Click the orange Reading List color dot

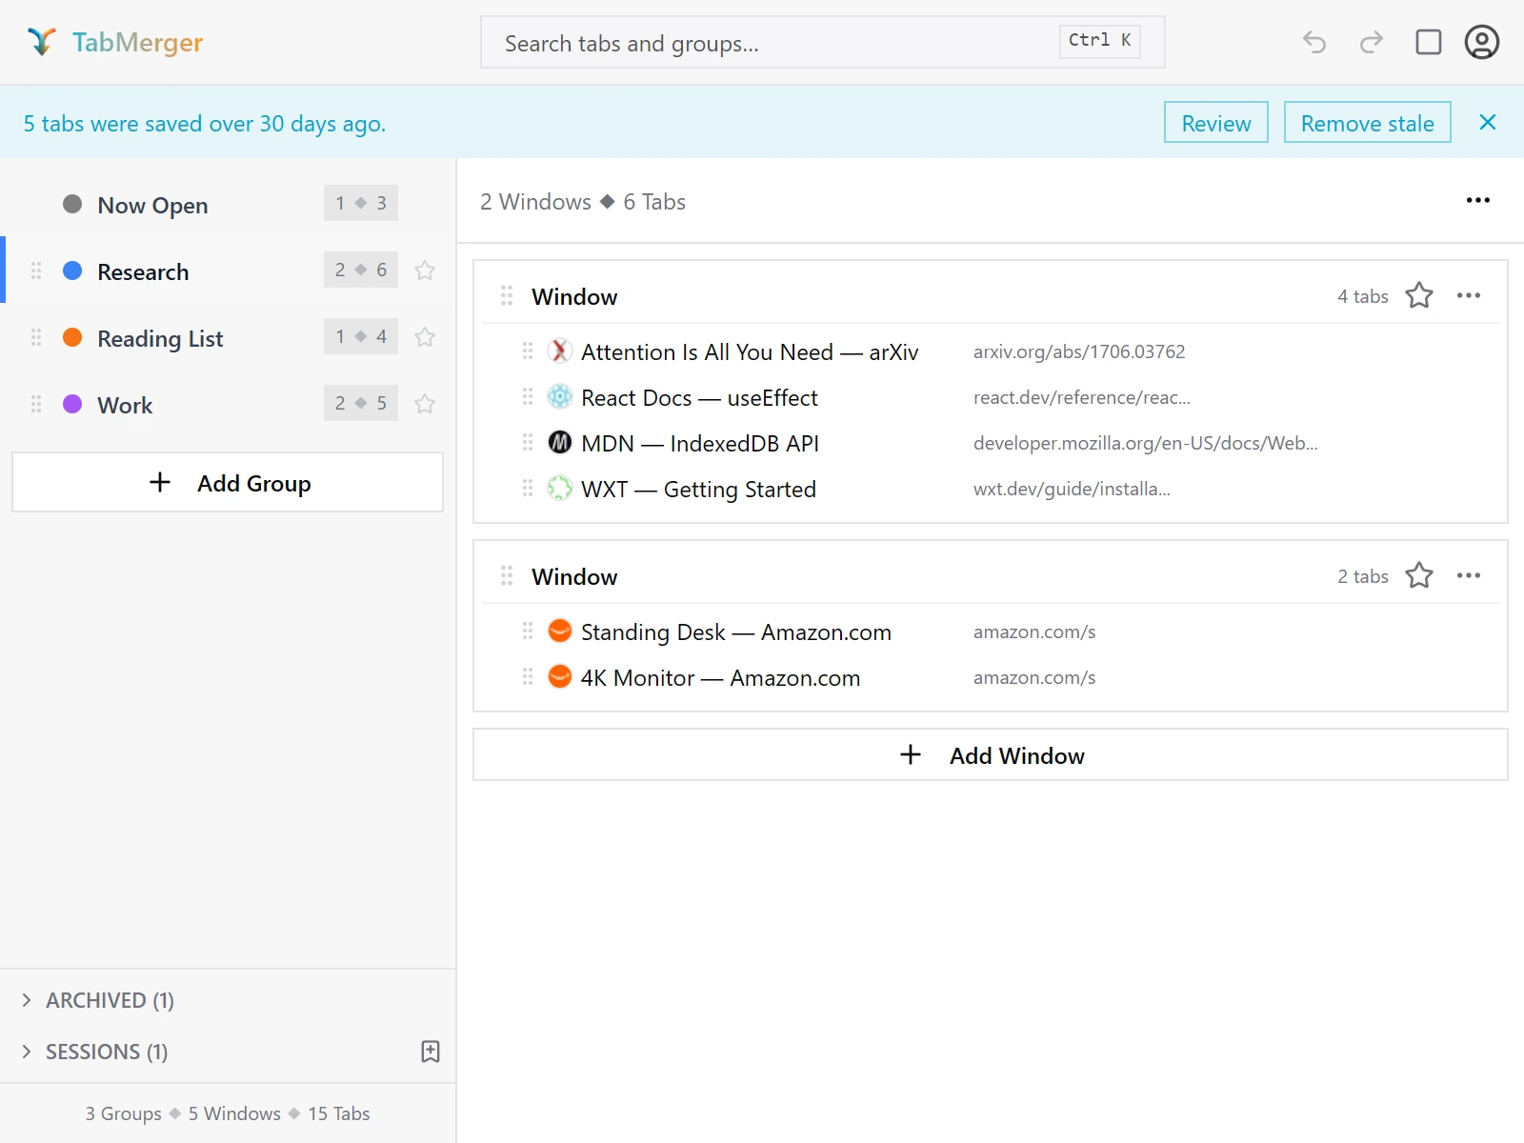click(x=72, y=337)
